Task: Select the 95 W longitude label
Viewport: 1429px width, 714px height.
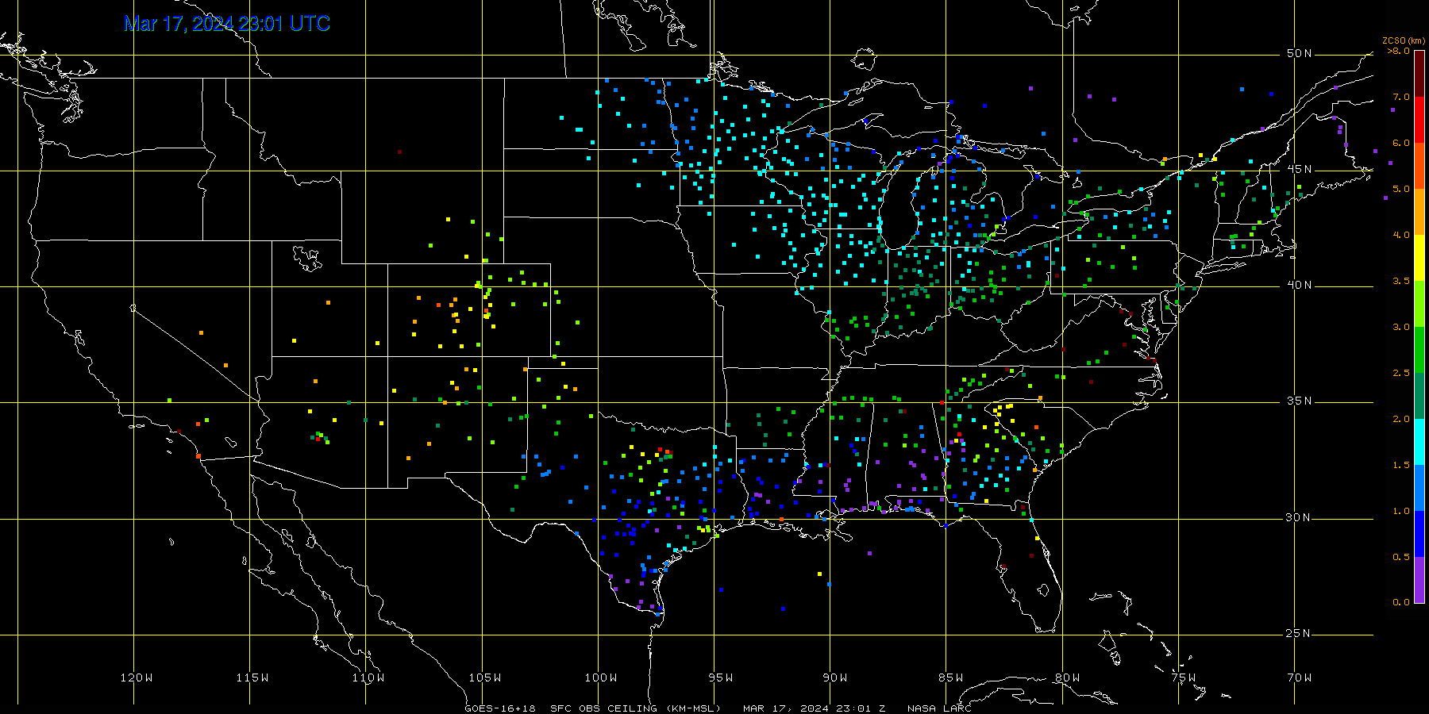Action: (x=721, y=678)
